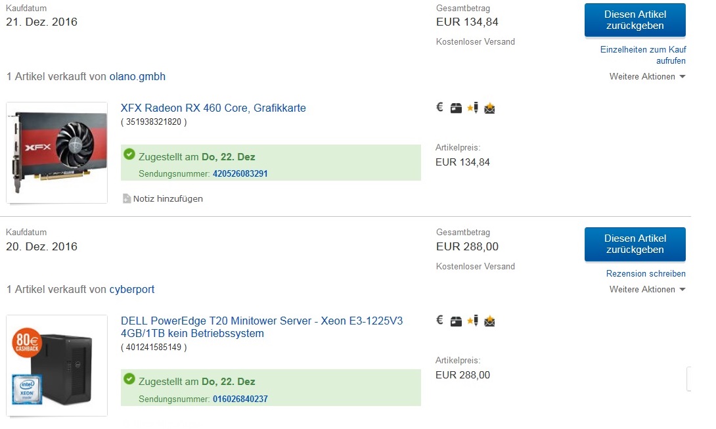Click the star-pen feedback icon for DELL PowerEdge order

coord(472,321)
